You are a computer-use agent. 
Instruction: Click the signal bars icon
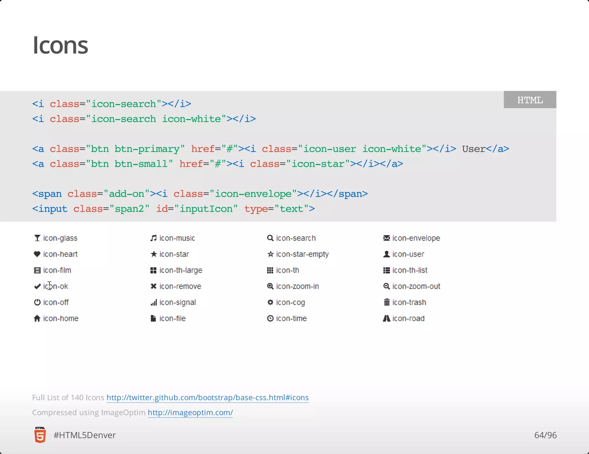154,302
